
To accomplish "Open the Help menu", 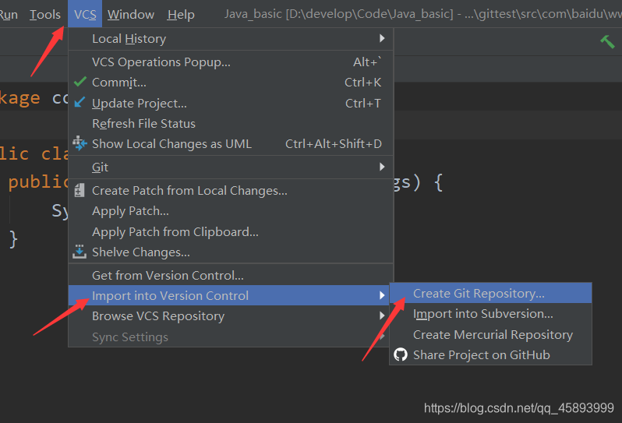I will tap(181, 15).
